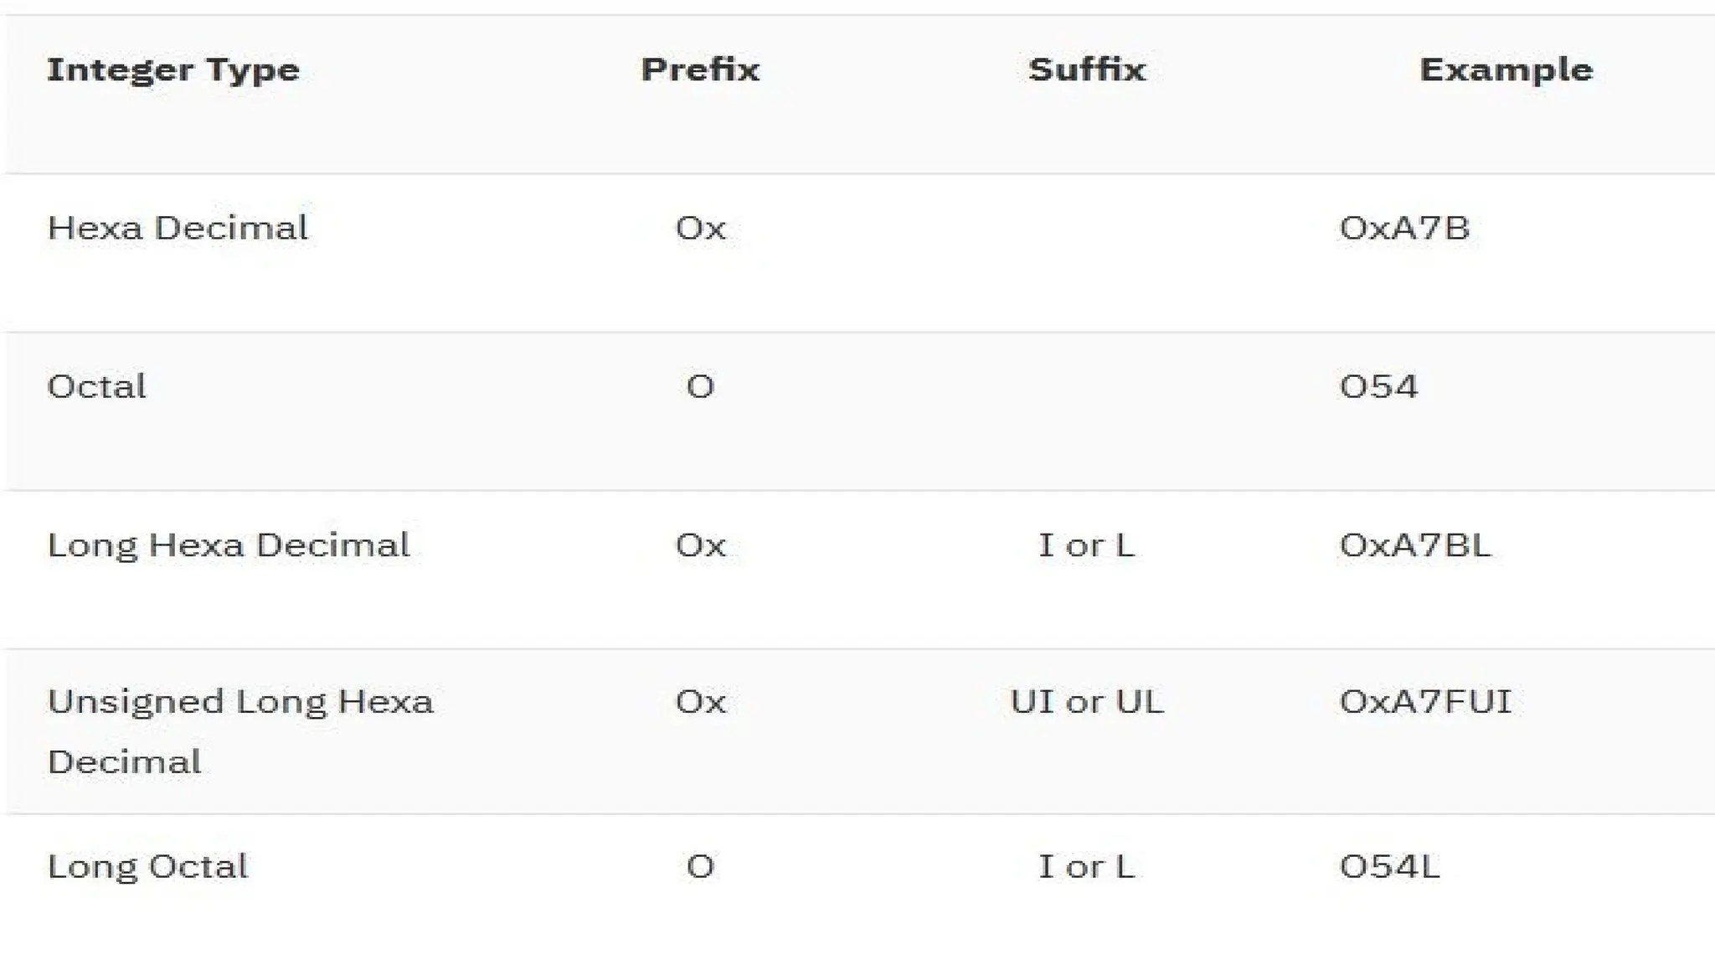Click suffix cell of Long Hexa Decimal row
Viewport: 1715px width, 965px height.
(x=1087, y=545)
